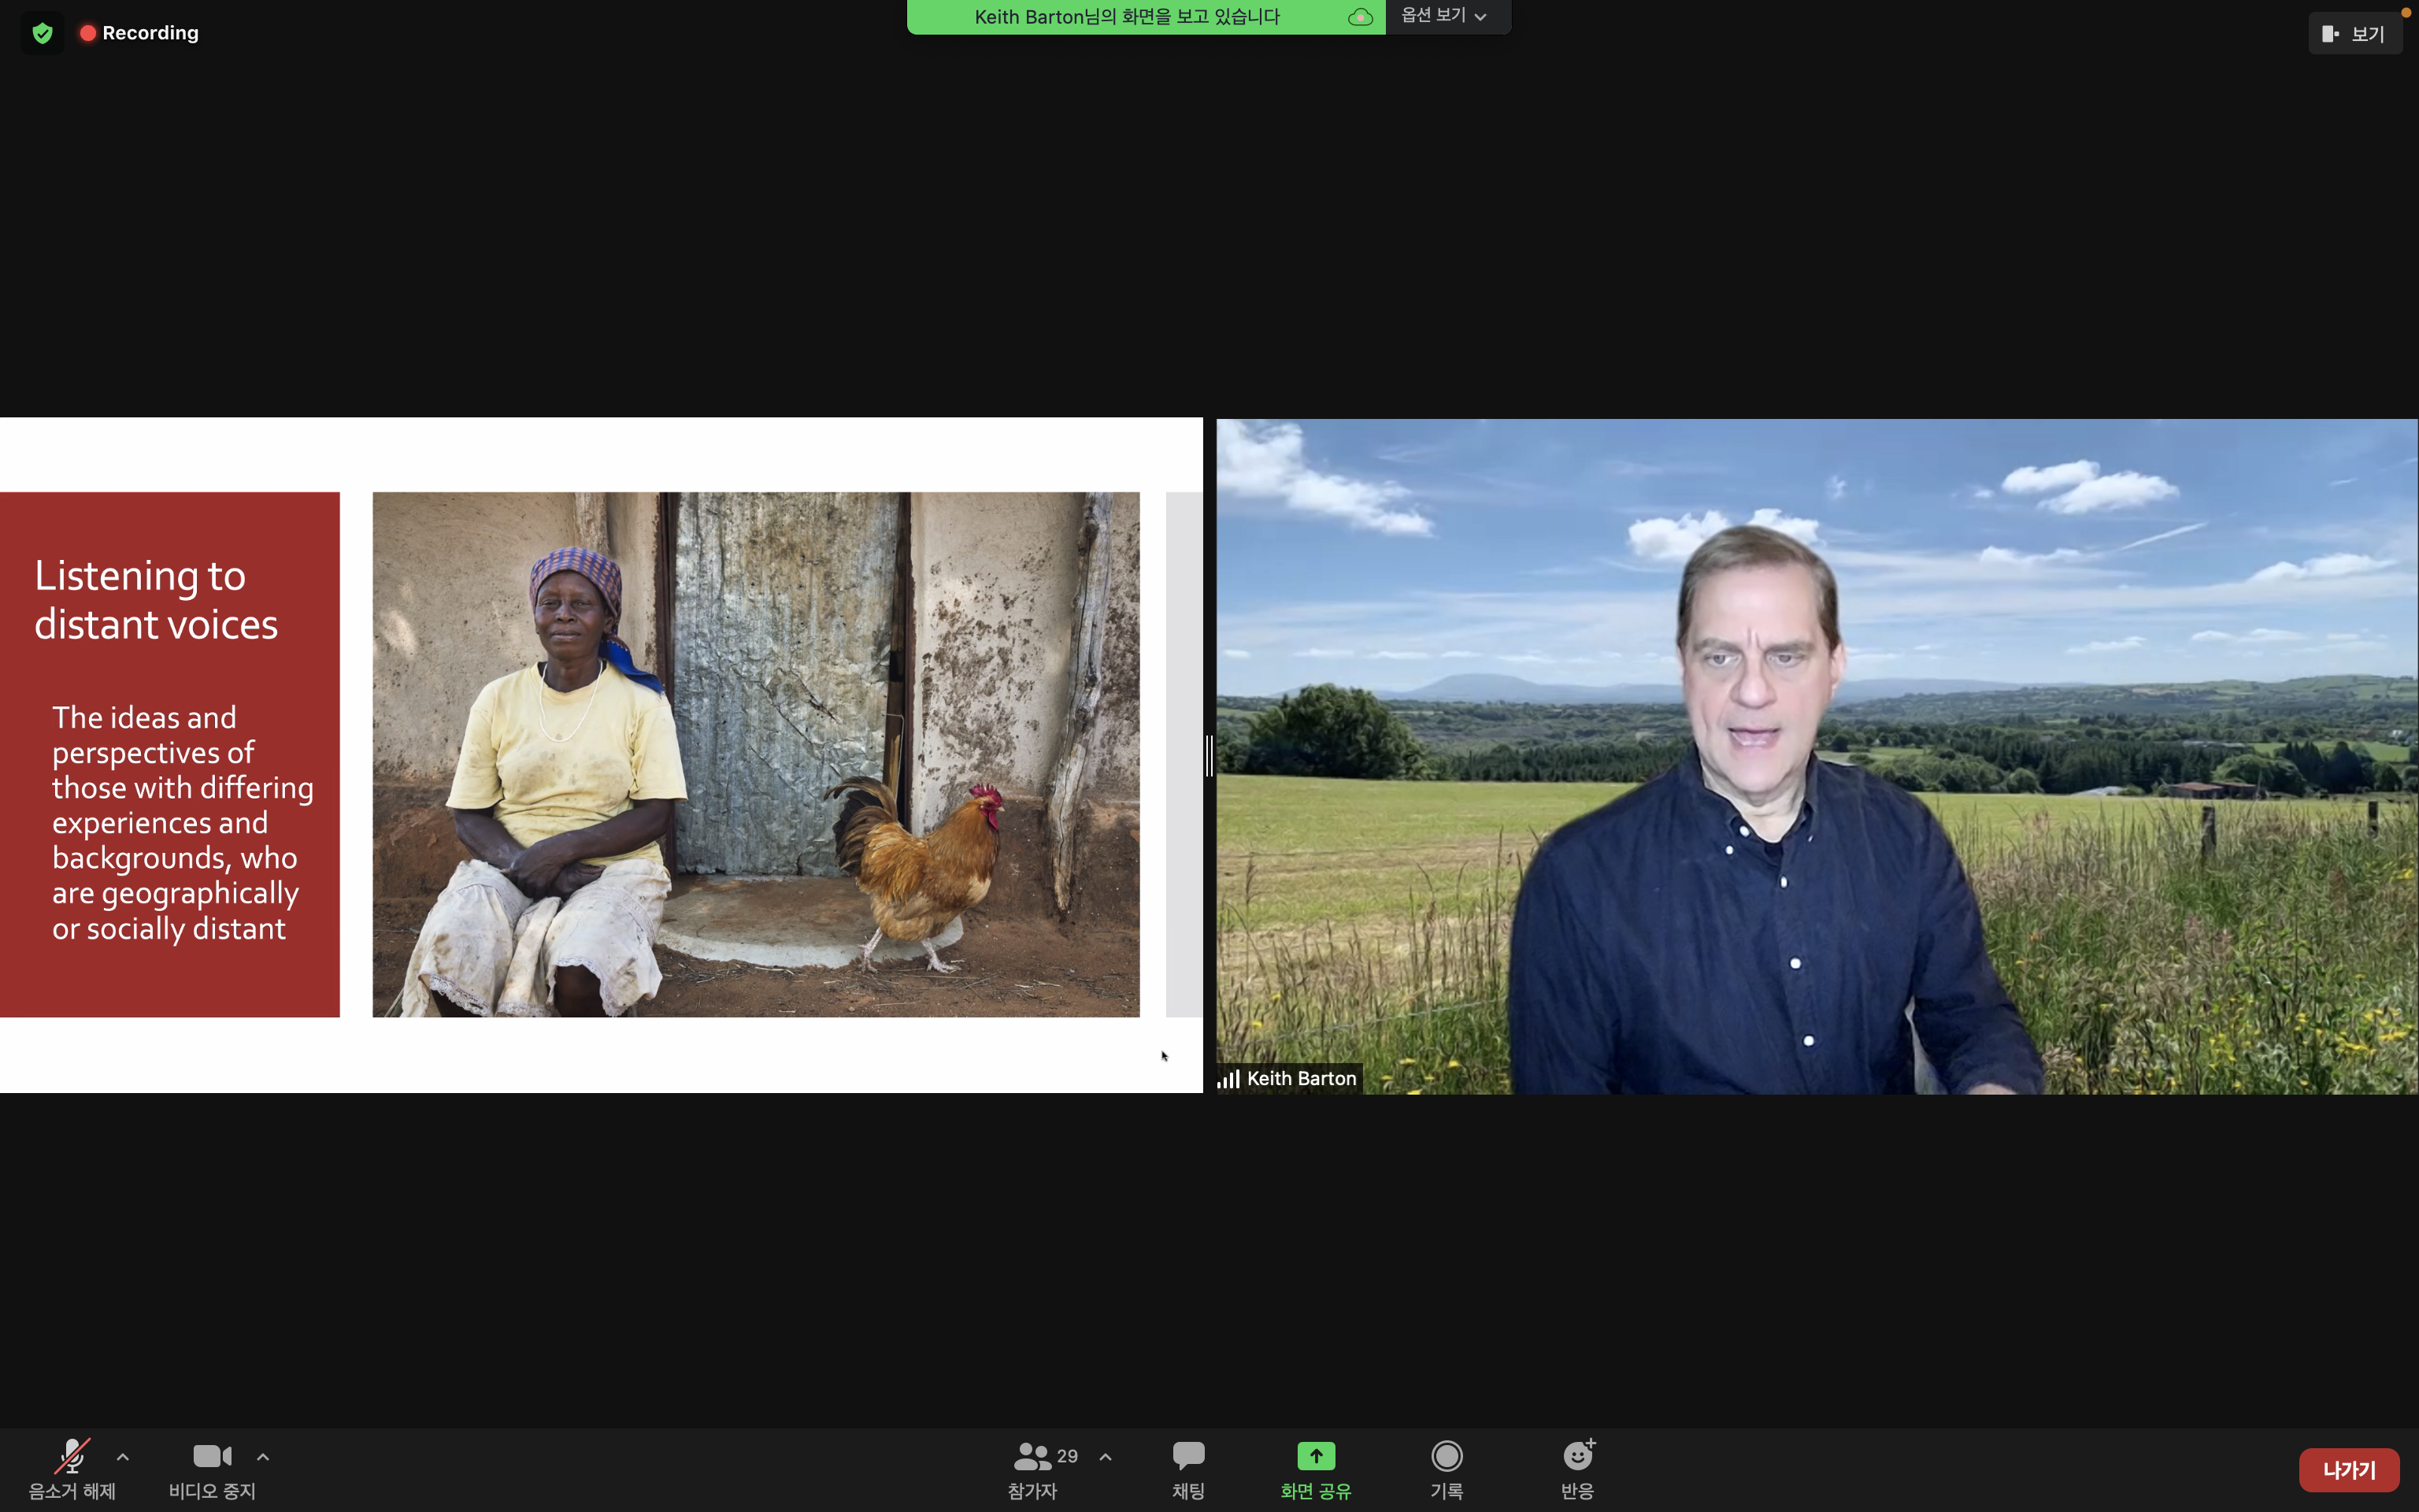This screenshot has height=1512, width=2419.
Task: Click the red 나가기 leave button
Action: tap(2349, 1470)
